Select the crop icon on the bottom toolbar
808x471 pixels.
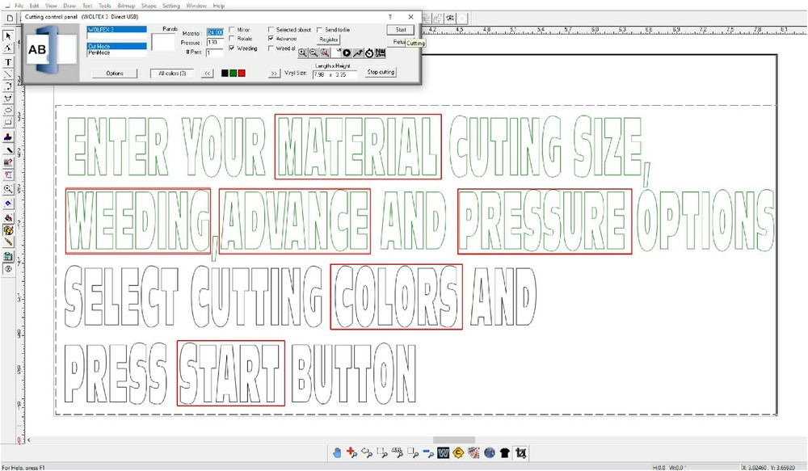point(522,452)
